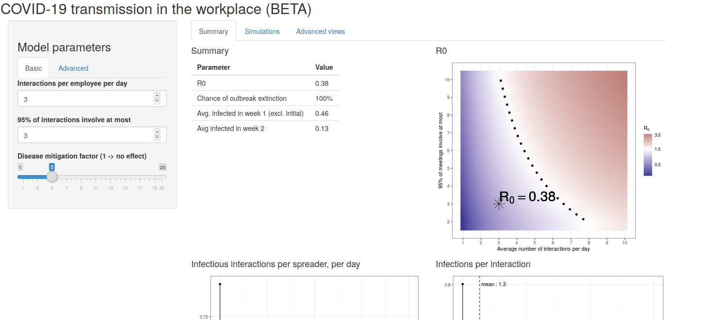Viewport: 711px width, 320px height.
Task: Click the dashed mean line in infections plot
Action: point(480,301)
